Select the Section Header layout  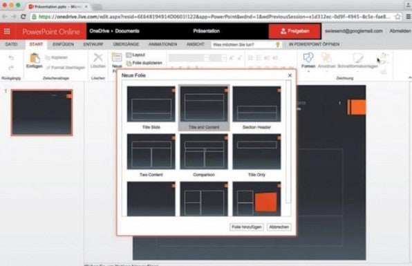point(256,108)
